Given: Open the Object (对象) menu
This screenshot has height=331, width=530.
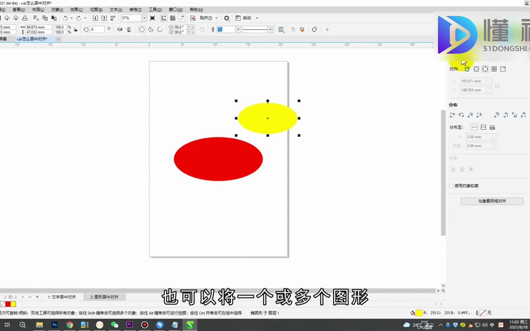Looking at the screenshot, I should [x=57, y=10].
